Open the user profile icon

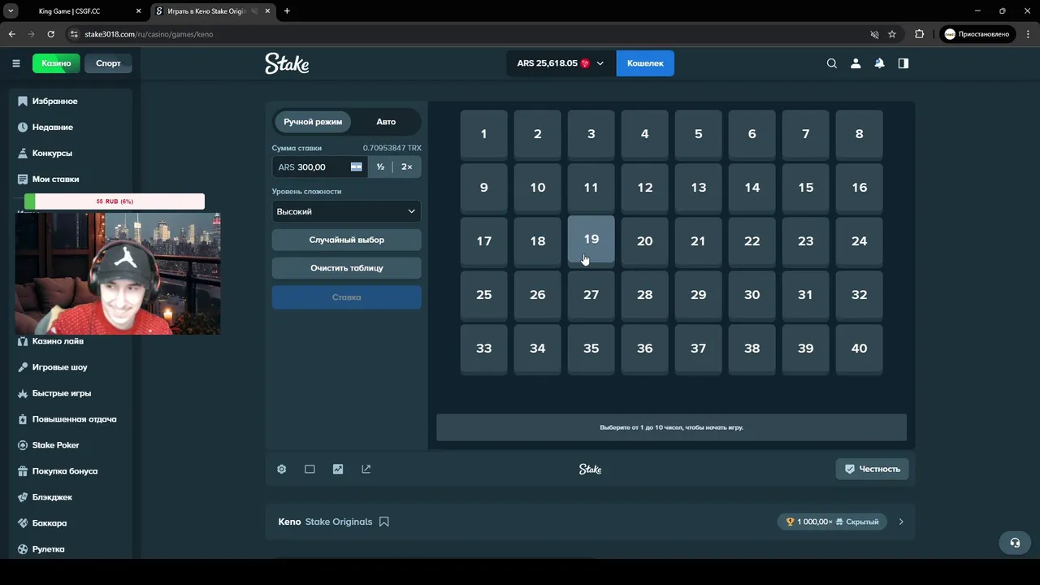pyautogui.click(x=856, y=63)
